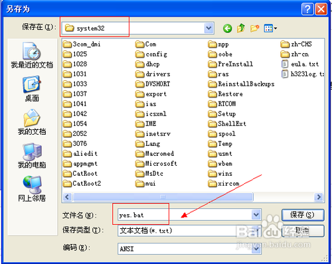The image size is (332, 264).
Task: Open 我最近的文档 (My Recent Documents) shortcut
Action: [32, 55]
